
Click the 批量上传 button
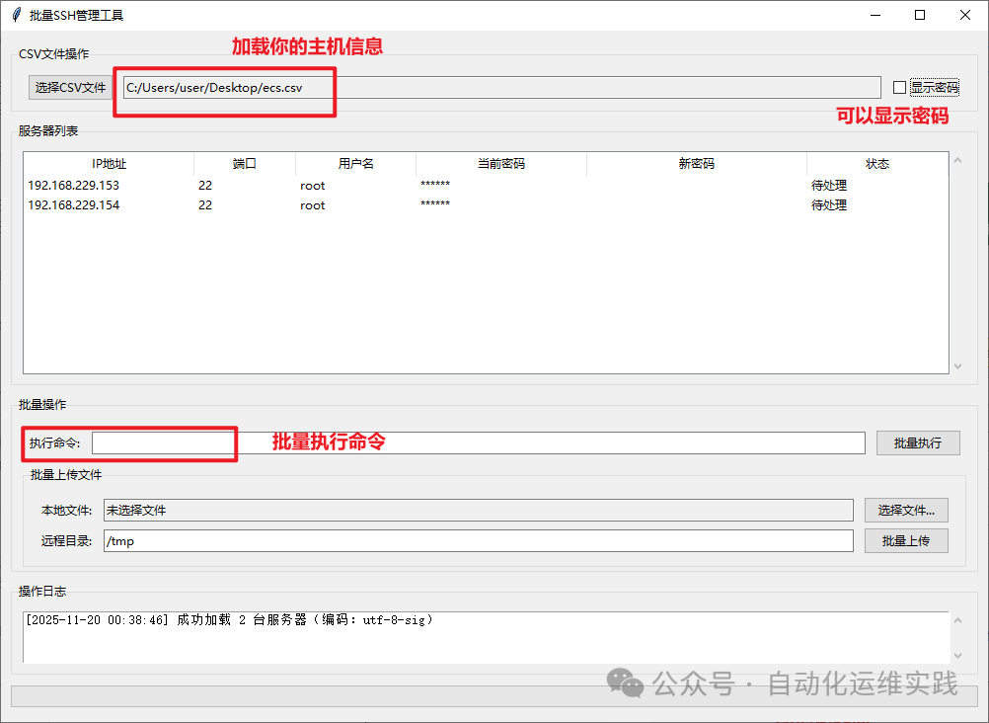click(x=906, y=541)
